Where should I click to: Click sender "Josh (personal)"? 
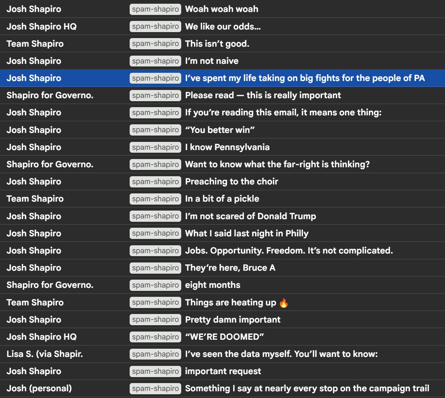[x=39, y=388]
